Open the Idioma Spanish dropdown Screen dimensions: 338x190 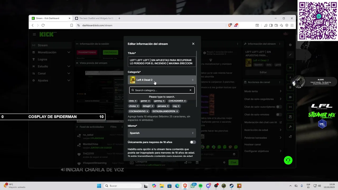pyautogui.click(x=162, y=133)
